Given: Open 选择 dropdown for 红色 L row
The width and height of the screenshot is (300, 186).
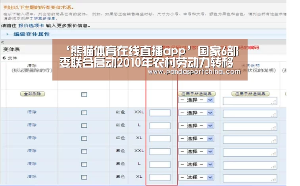Looking at the screenshot, I should (x=196, y=126).
